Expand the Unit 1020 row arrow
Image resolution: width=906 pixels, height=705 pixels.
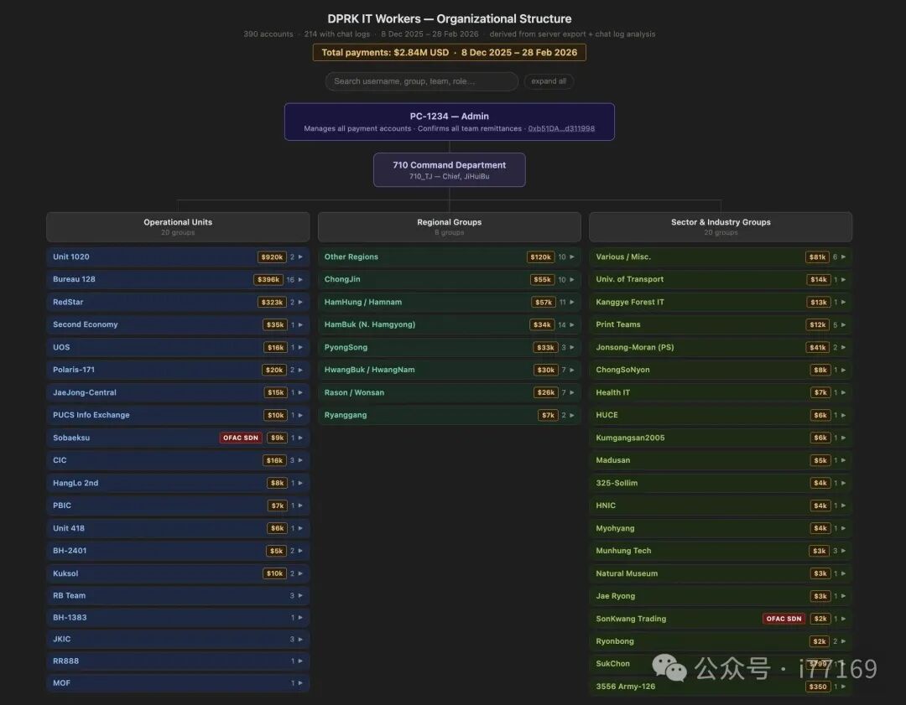click(300, 257)
